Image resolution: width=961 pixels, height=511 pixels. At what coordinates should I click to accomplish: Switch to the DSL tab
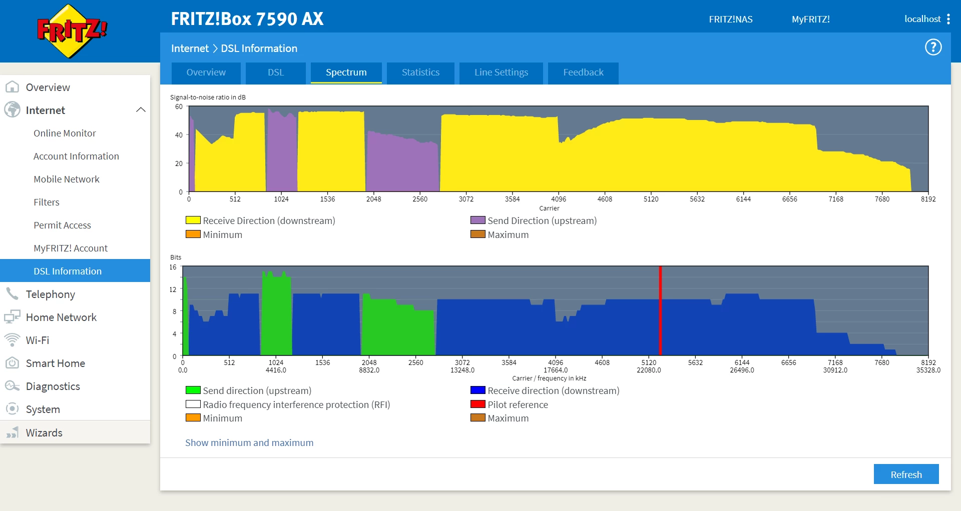(276, 73)
